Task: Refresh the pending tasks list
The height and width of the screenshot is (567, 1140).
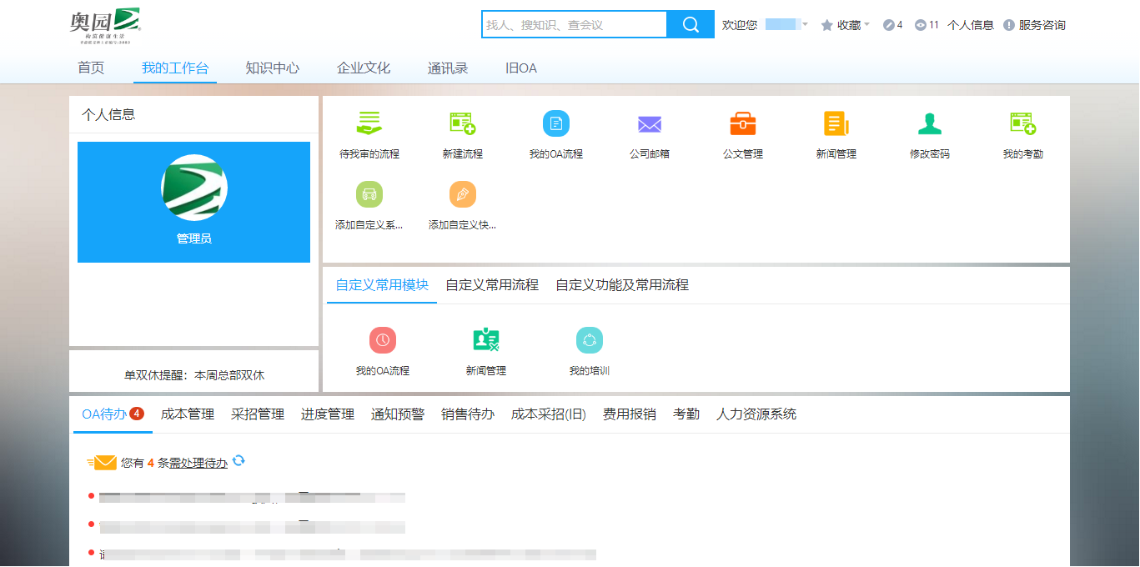Action: [x=239, y=462]
